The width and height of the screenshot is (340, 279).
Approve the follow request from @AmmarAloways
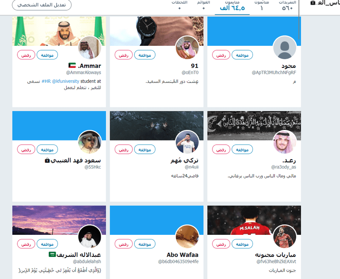(47, 55)
